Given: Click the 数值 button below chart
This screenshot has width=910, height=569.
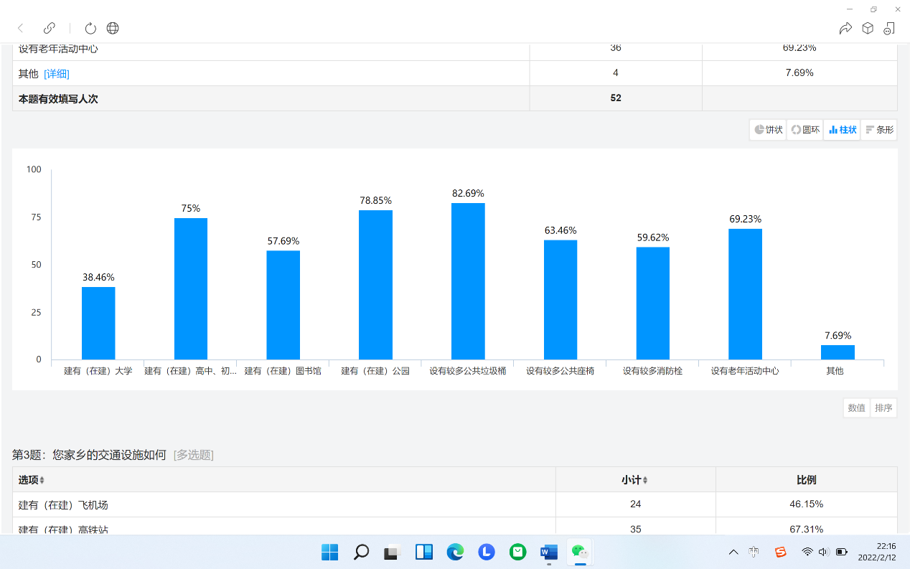Looking at the screenshot, I should pos(856,408).
